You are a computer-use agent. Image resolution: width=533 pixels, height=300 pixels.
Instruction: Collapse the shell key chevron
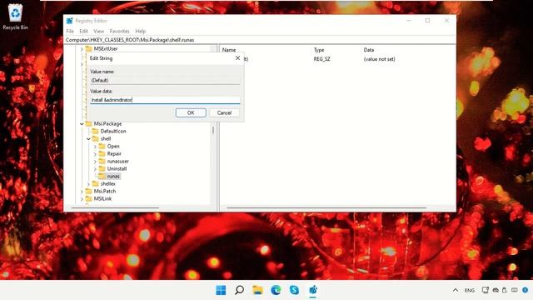[88, 139]
